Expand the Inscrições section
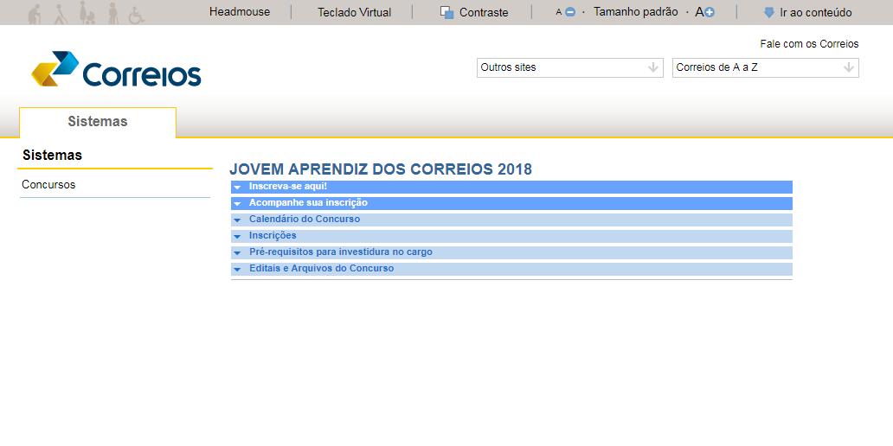This screenshot has width=893, height=446. click(x=511, y=236)
